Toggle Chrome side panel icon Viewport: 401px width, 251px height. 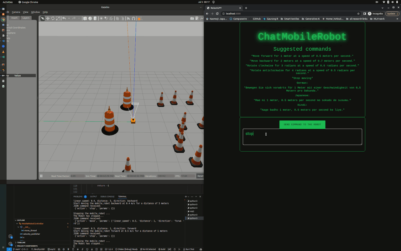[365, 13]
